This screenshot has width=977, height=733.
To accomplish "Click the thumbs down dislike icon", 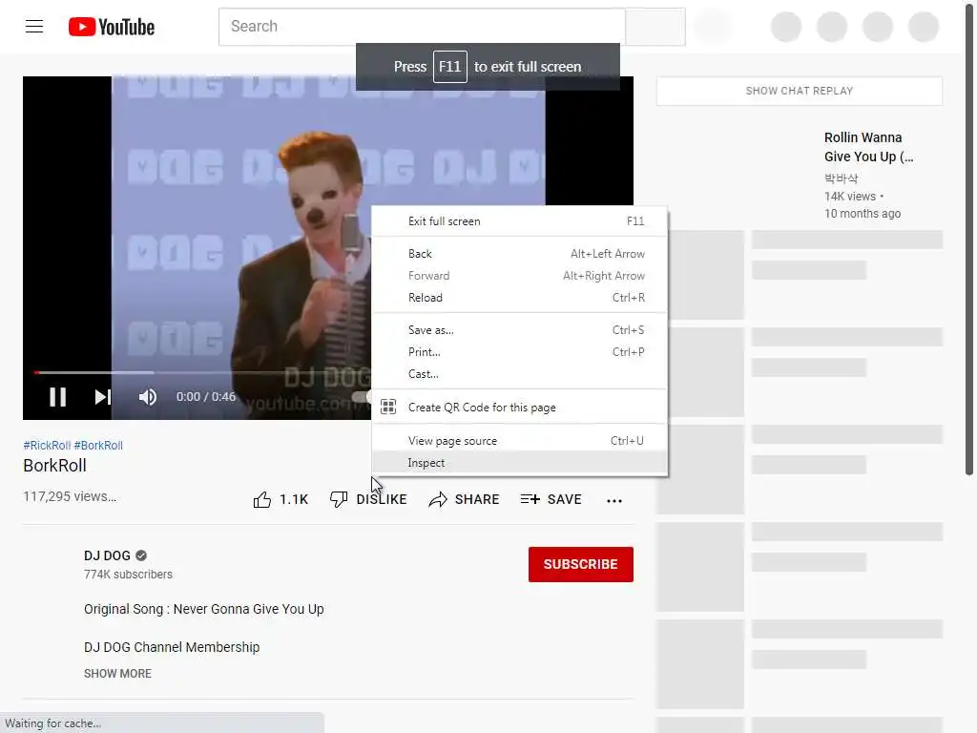I will click(339, 499).
